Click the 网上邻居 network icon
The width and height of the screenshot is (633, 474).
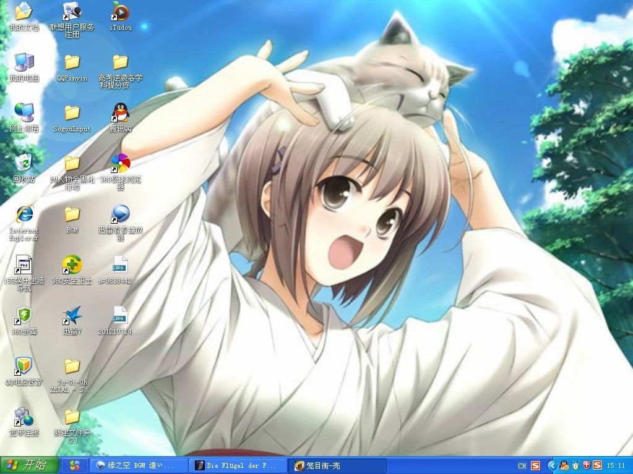click(x=24, y=117)
